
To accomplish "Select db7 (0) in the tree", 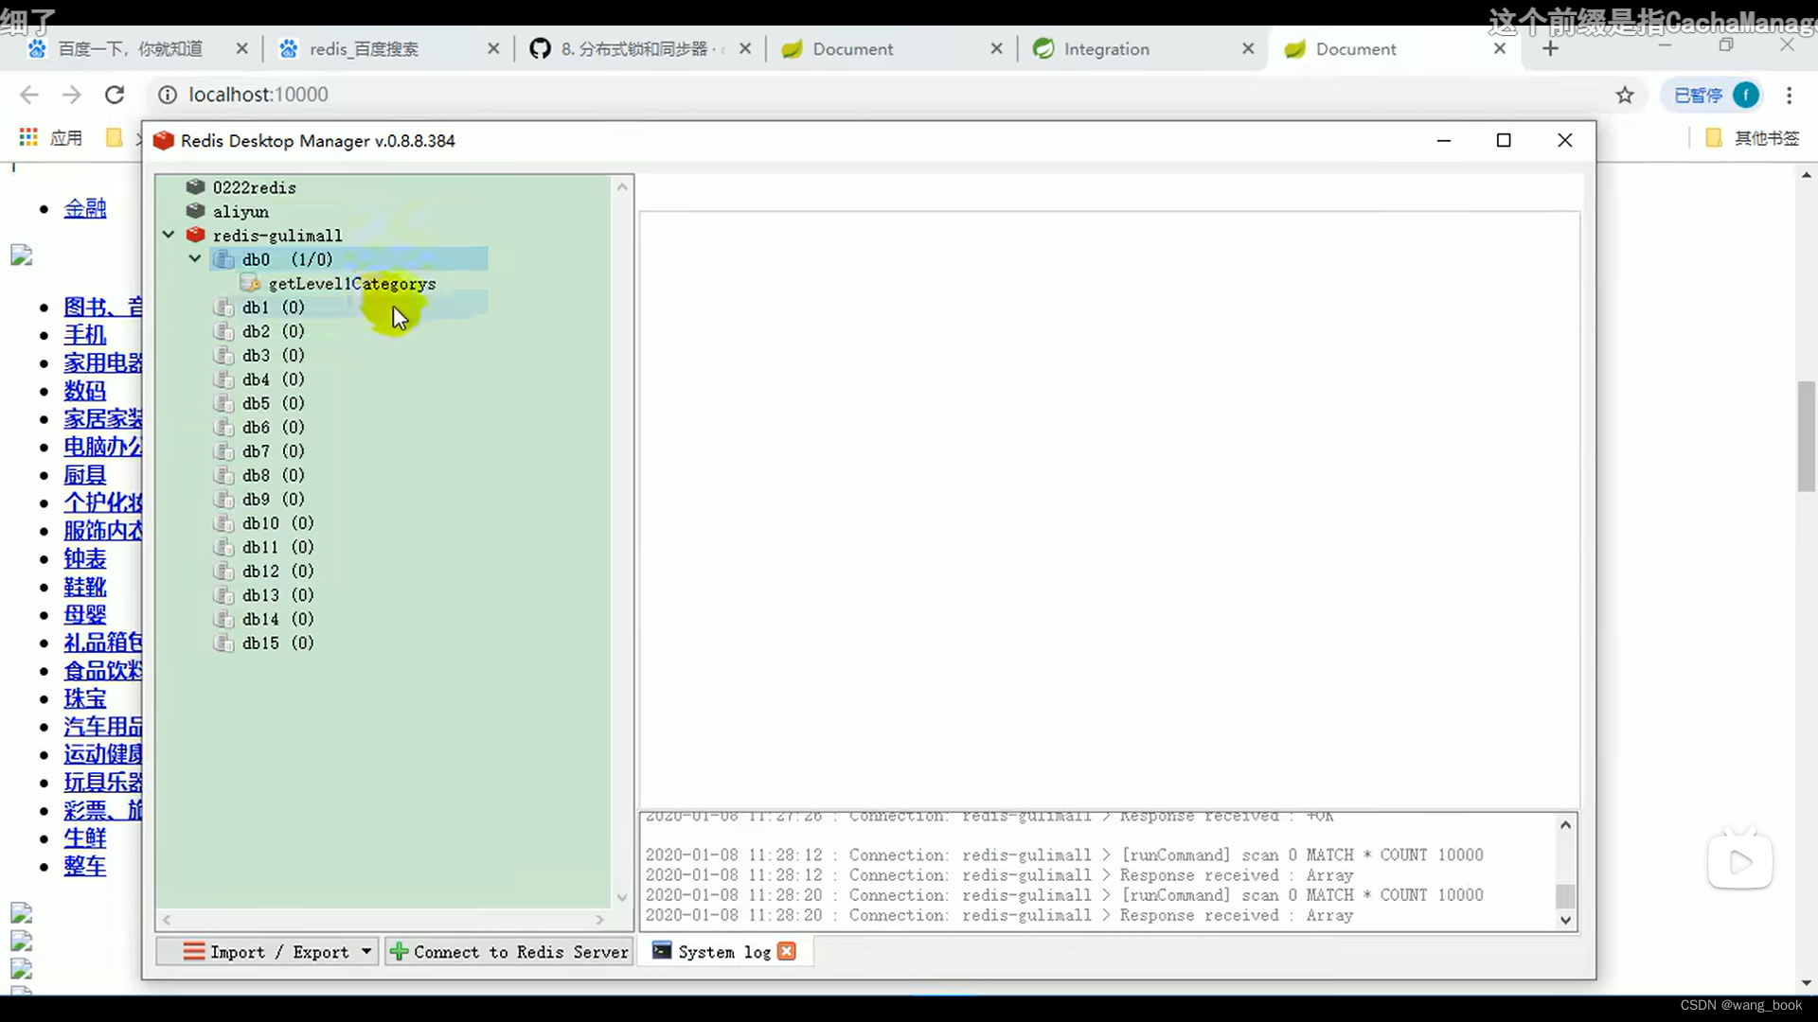I will point(273,451).
